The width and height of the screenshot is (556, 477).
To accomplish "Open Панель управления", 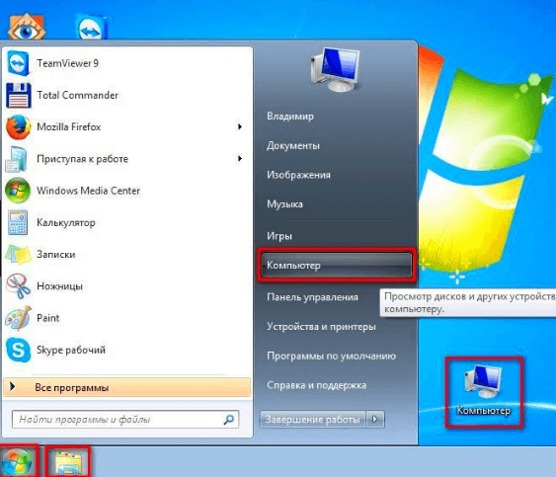I will (312, 297).
